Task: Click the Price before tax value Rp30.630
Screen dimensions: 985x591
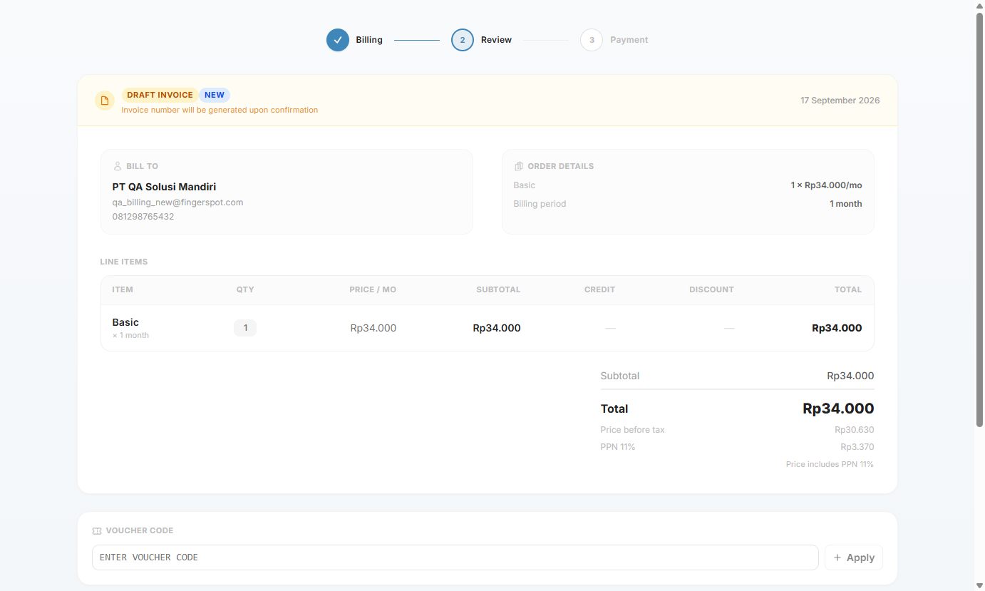Action: coord(855,430)
